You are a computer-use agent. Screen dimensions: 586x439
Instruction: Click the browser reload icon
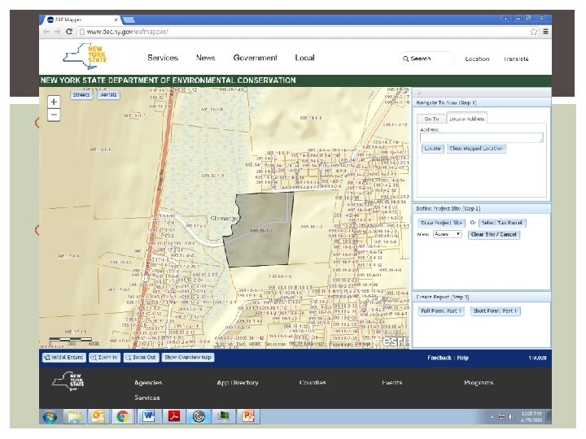[69, 32]
